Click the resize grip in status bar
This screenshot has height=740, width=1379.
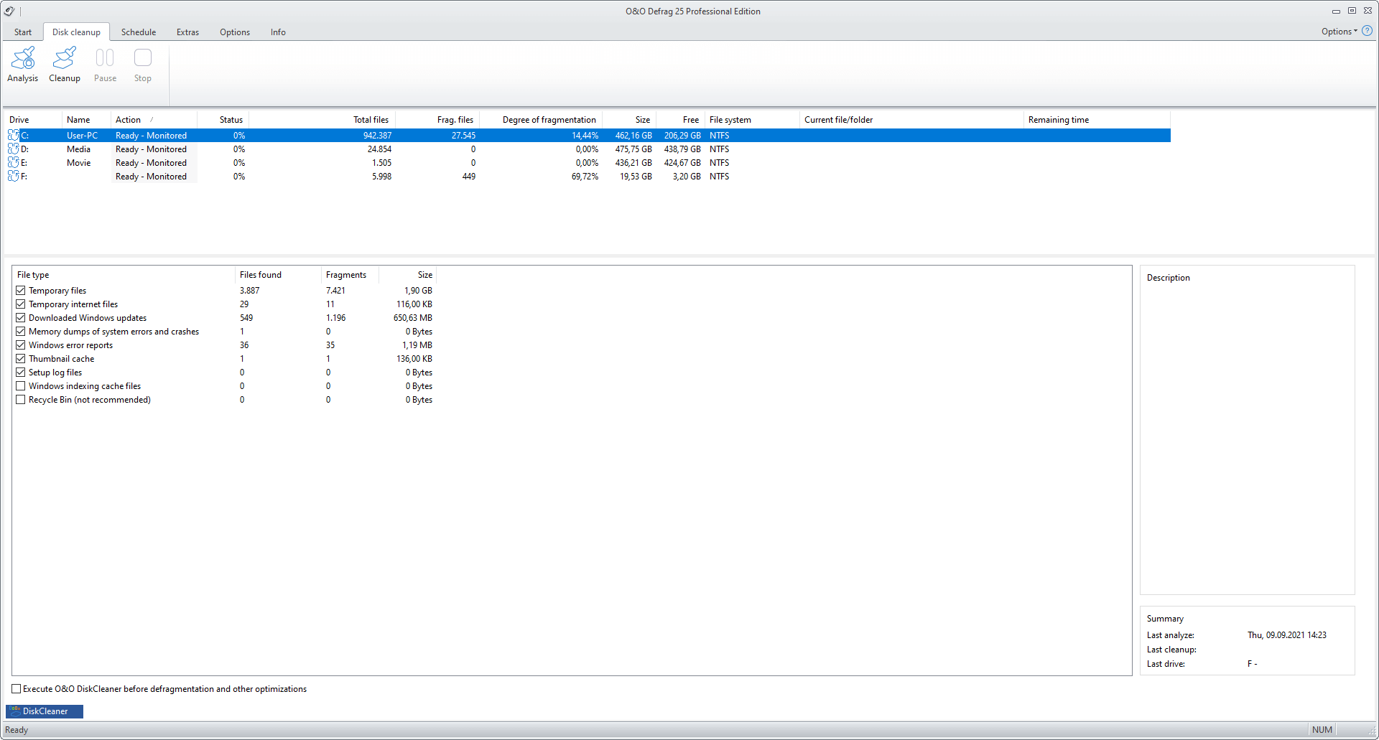[1372, 732]
